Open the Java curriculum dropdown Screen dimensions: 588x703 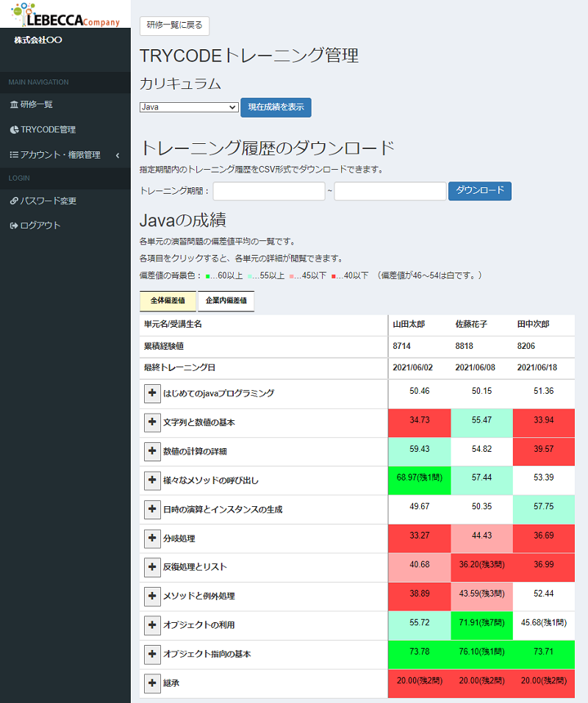click(x=187, y=106)
